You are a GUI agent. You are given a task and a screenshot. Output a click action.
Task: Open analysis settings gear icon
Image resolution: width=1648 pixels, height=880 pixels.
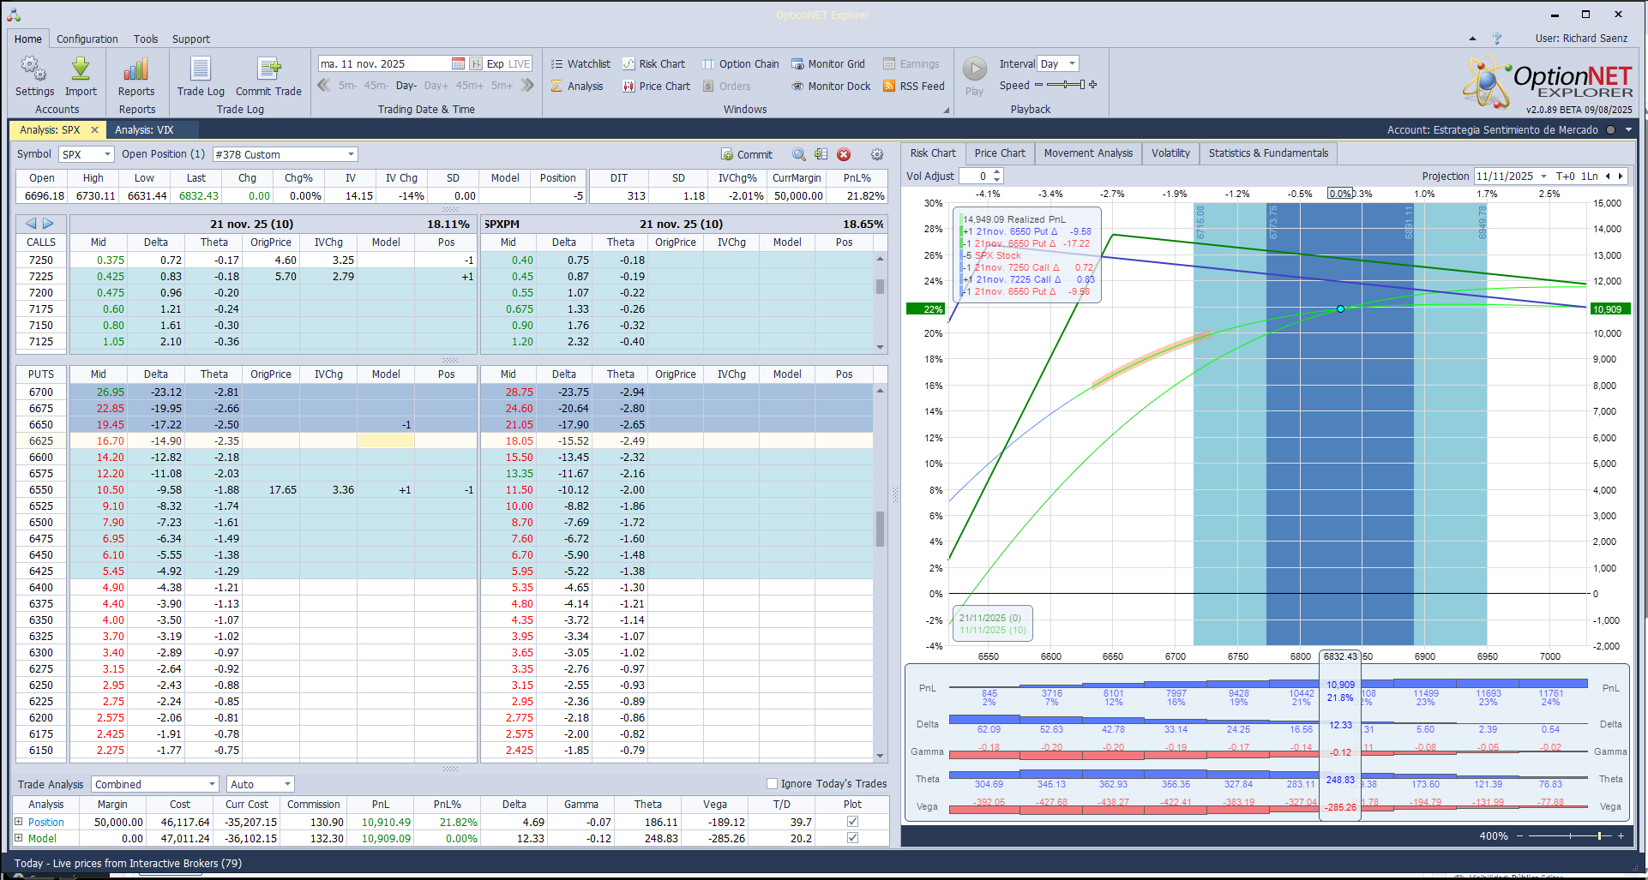click(x=877, y=154)
